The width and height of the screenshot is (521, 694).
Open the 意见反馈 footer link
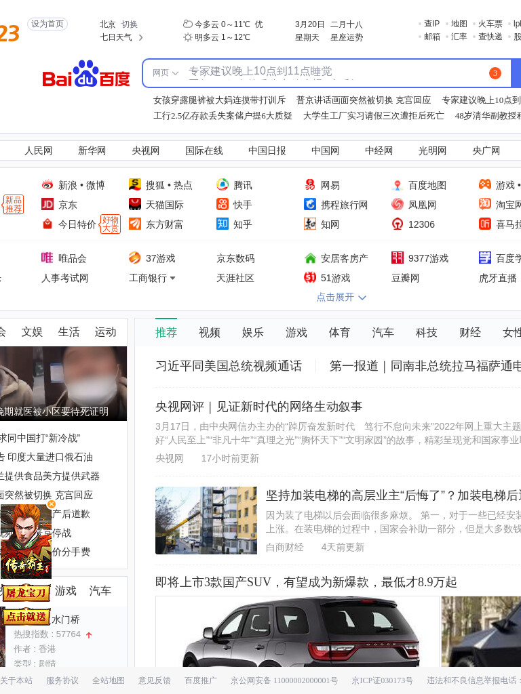[154, 680]
